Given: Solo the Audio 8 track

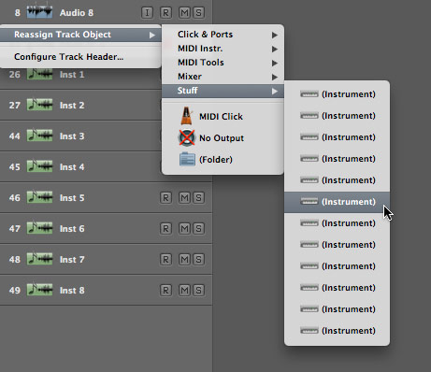Looking at the screenshot, I should pyautogui.click(x=198, y=13).
